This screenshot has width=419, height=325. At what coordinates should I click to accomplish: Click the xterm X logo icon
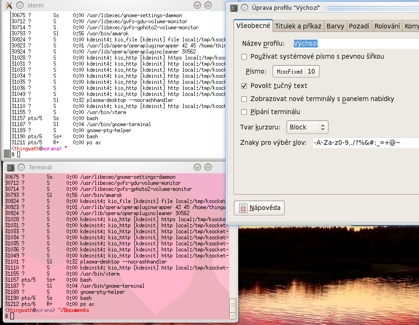(9, 5)
